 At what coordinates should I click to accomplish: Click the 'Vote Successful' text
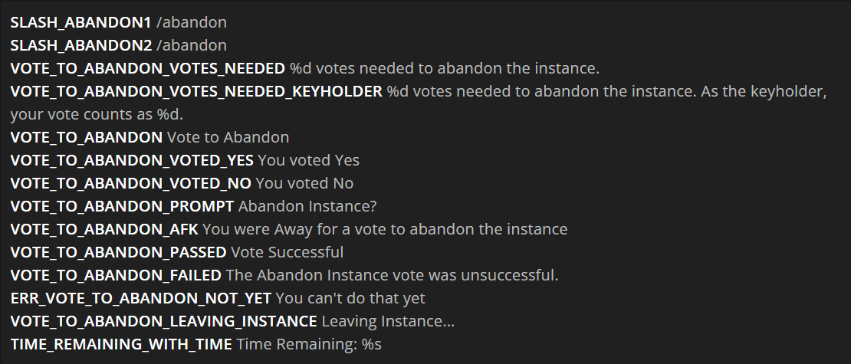point(287,252)
